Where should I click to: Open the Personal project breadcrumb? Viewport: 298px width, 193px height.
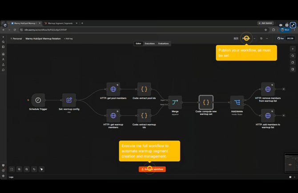pyautogui.click(x=16, y=39)
